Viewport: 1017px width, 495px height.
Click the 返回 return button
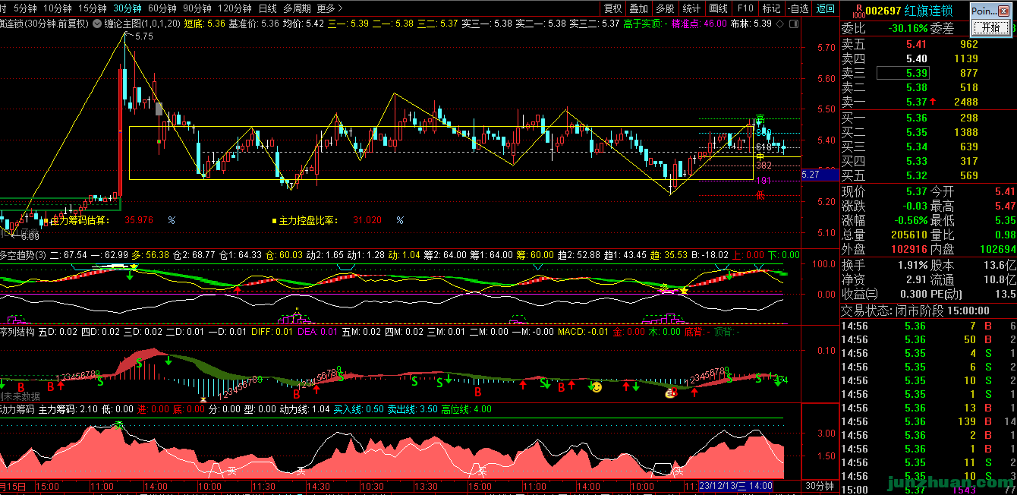click(825, 8)
